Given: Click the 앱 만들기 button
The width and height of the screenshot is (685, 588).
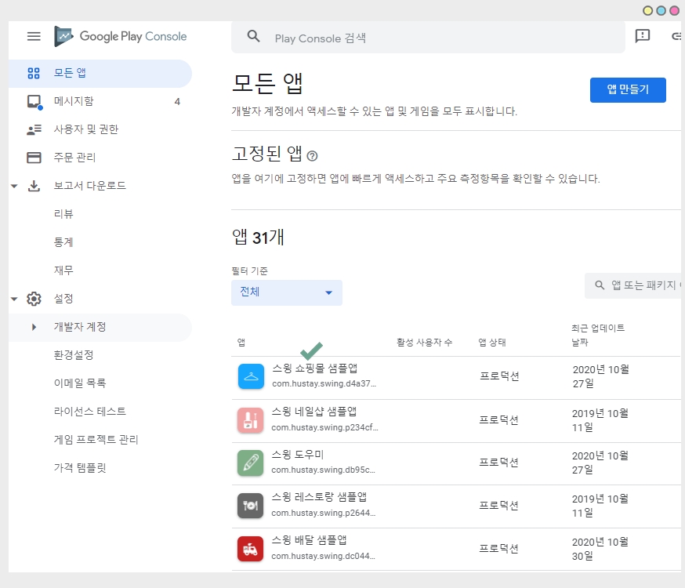Looking at the screenshot, I should (628, 90).
